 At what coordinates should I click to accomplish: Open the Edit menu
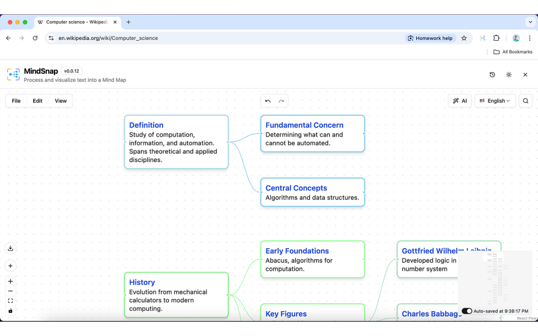tap(37, 101)
